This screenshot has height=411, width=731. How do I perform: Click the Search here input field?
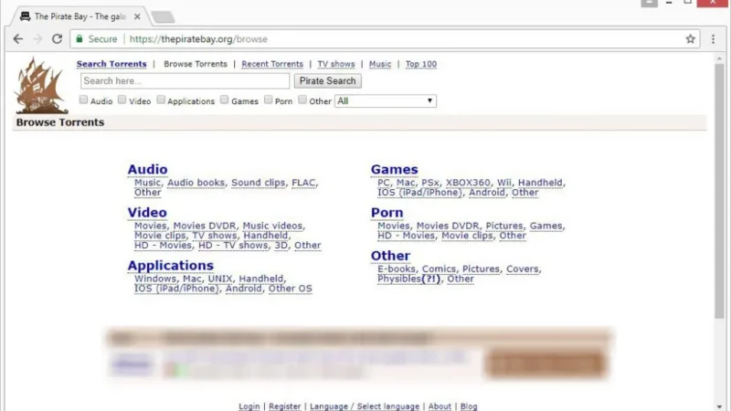pyautogui.click(x=185, y=81)
